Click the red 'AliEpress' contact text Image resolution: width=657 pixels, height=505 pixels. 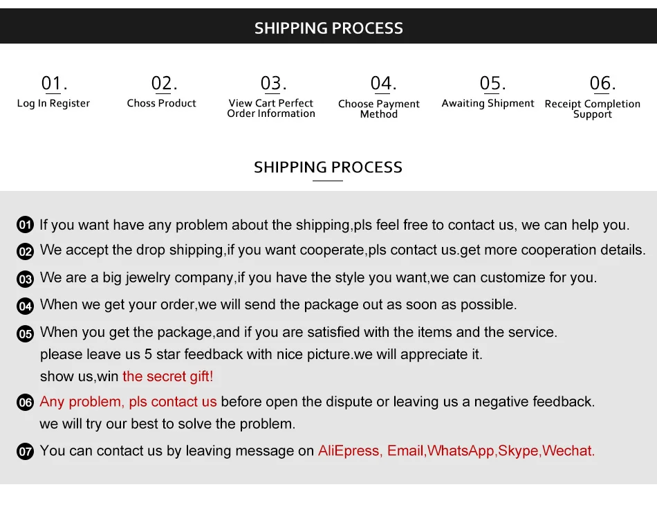[x=349, y=451]
